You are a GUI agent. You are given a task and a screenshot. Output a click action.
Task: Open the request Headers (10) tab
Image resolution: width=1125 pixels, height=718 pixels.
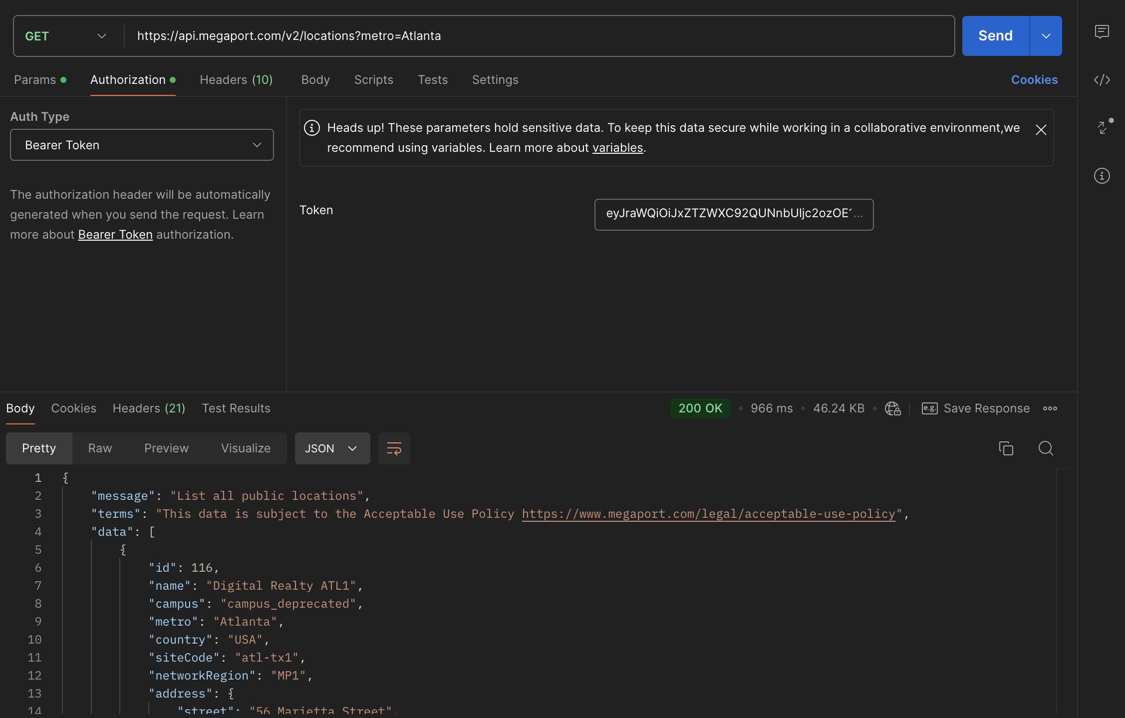[236, 80]
